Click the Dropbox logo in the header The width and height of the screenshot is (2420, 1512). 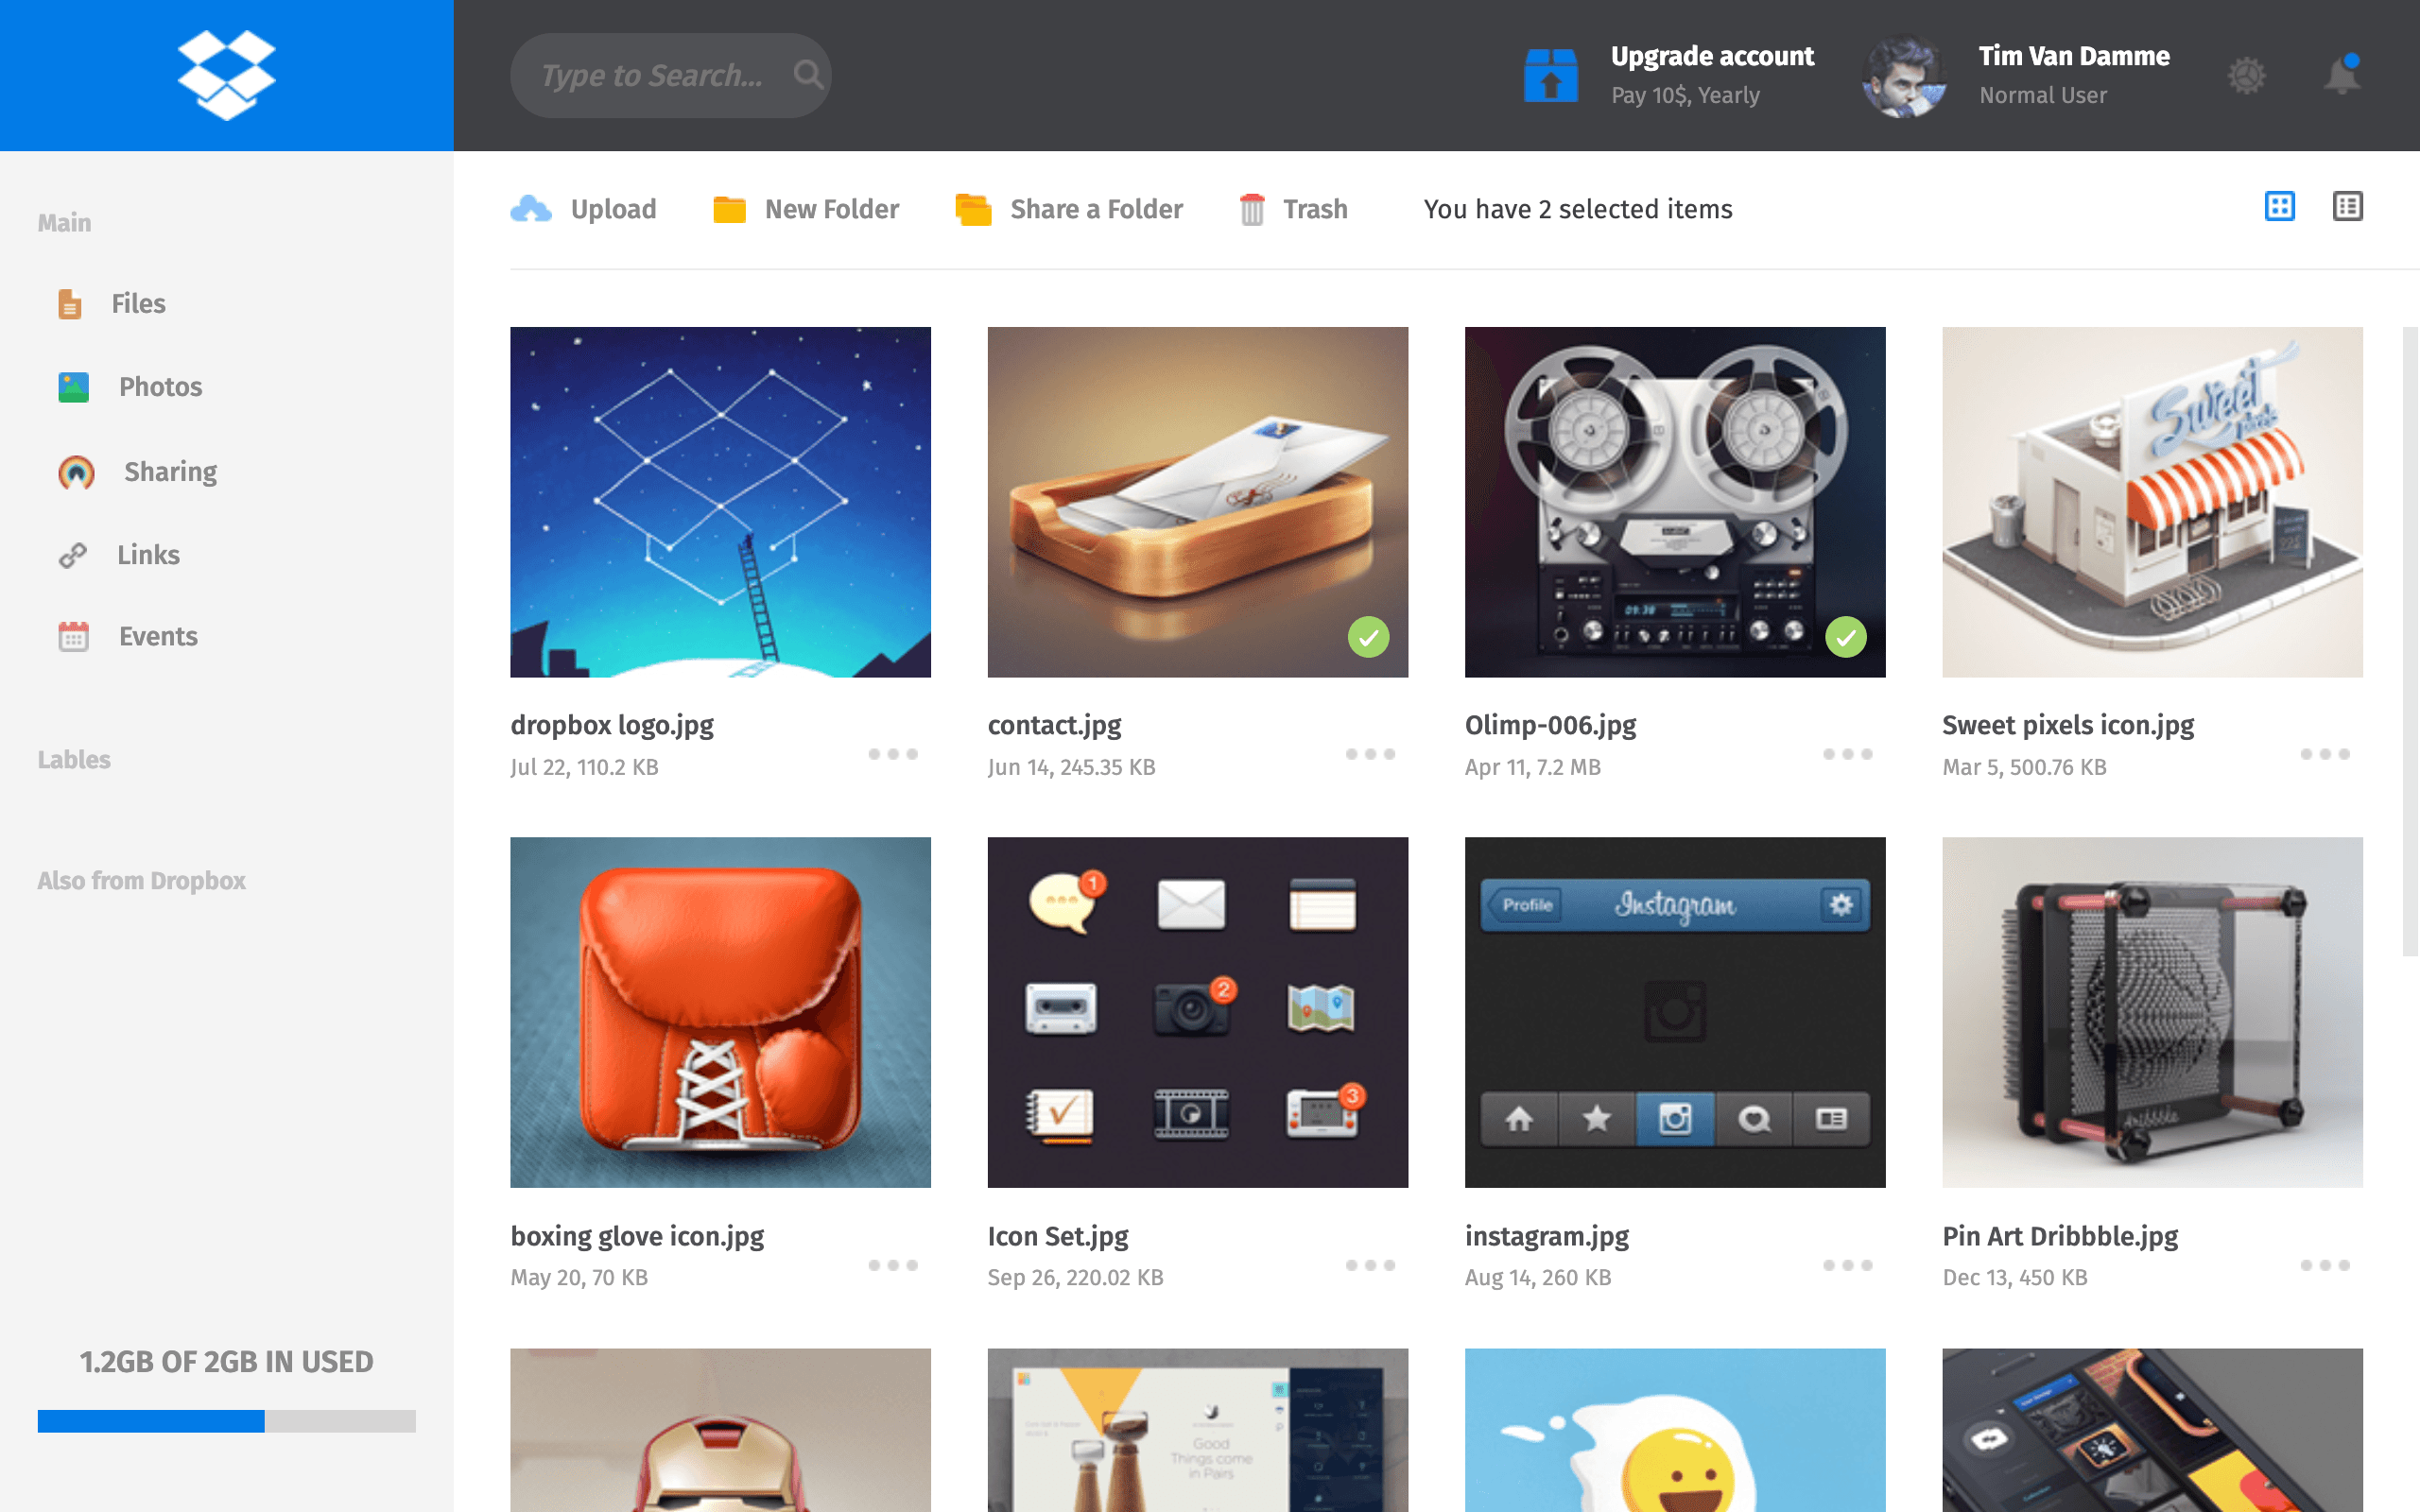pyautogui.click(x=226, y=75)
